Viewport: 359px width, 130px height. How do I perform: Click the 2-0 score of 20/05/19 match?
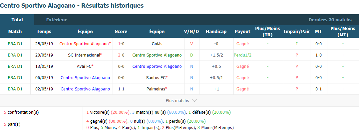121,55
